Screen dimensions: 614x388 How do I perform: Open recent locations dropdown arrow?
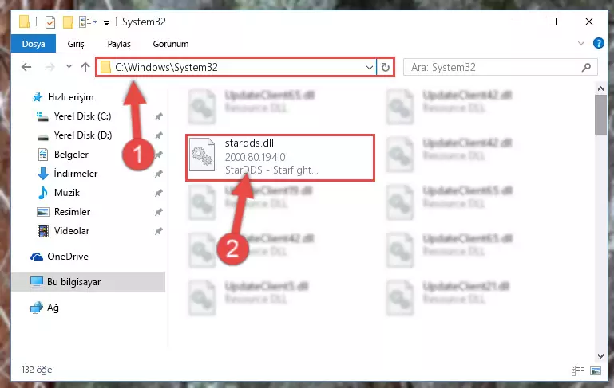pyautogui.click(x=69, y=67)
